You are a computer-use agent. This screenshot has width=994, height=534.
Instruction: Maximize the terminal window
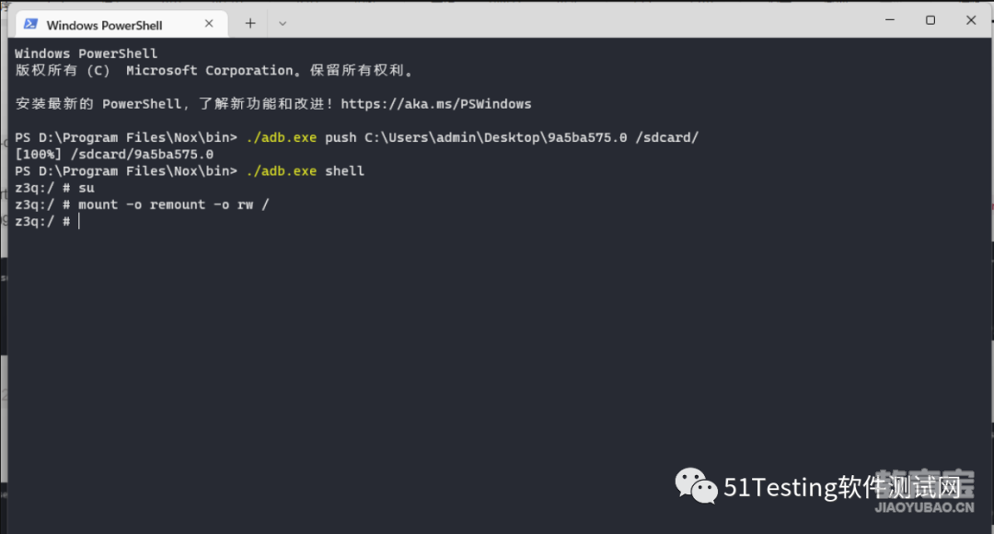point(930,20)
